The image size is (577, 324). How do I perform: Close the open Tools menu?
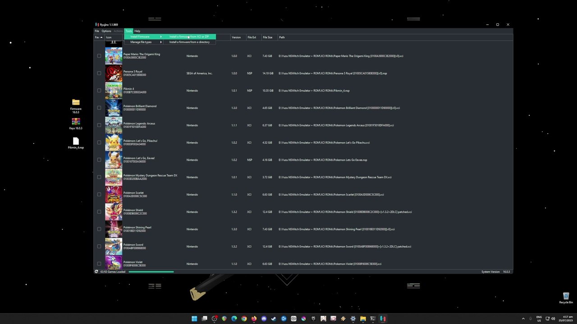[x=128, y=31]
